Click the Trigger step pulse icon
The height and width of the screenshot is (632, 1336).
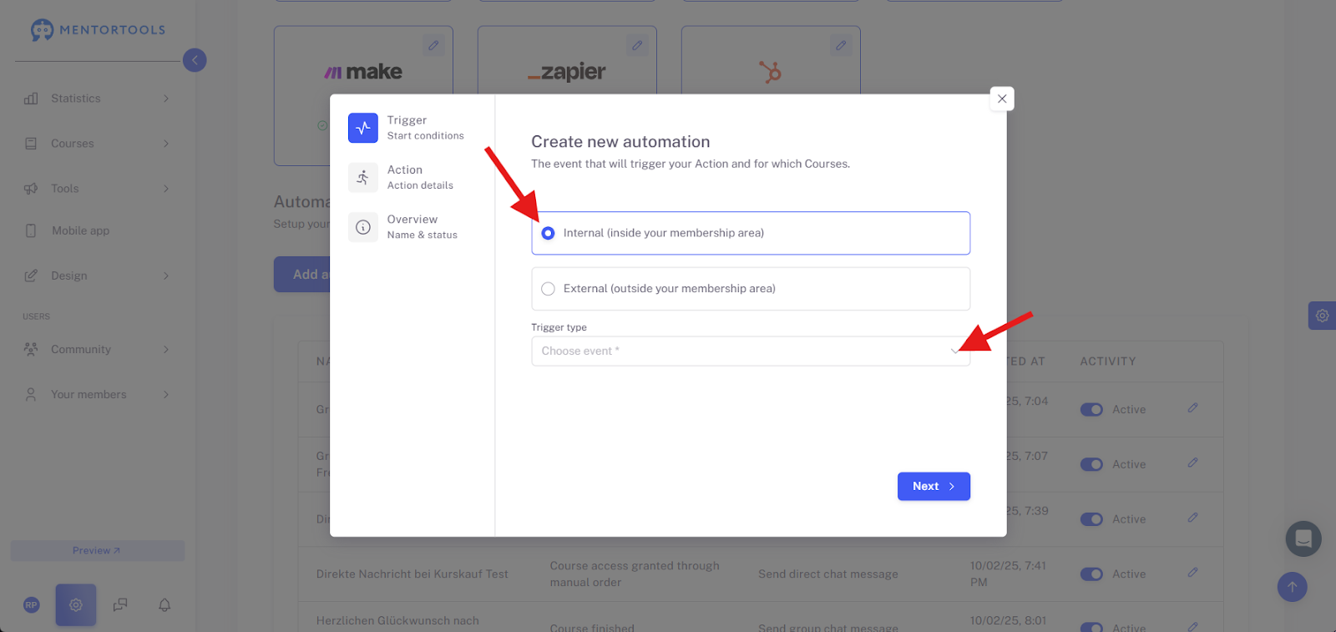tap(363, 128)
